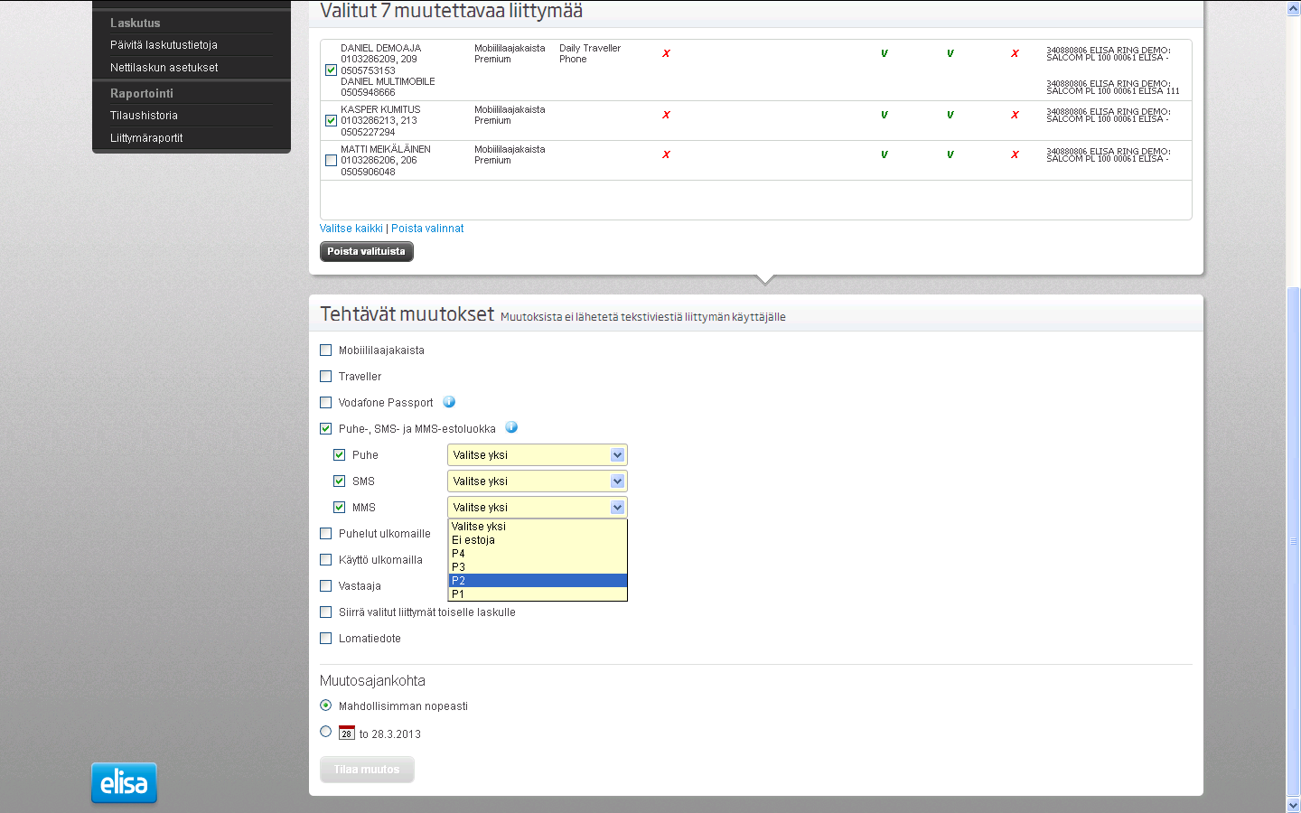1301x813 pixels.
Task: Tick the Traveller checkbox
Action: tap(326, 376)
